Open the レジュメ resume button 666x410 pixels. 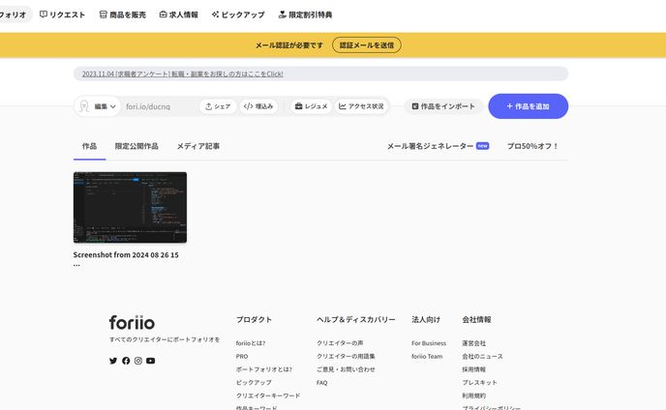point(311,106)
